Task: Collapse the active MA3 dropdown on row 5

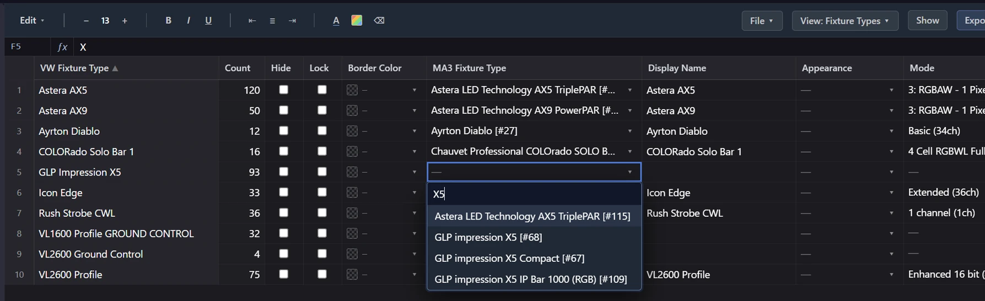Action: [629, 172]
